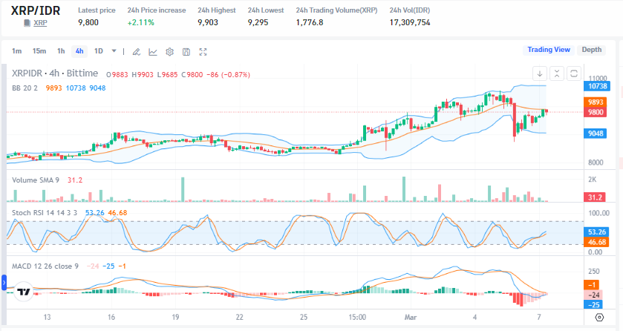Switch to the Trading View tab

pos(549,50)
